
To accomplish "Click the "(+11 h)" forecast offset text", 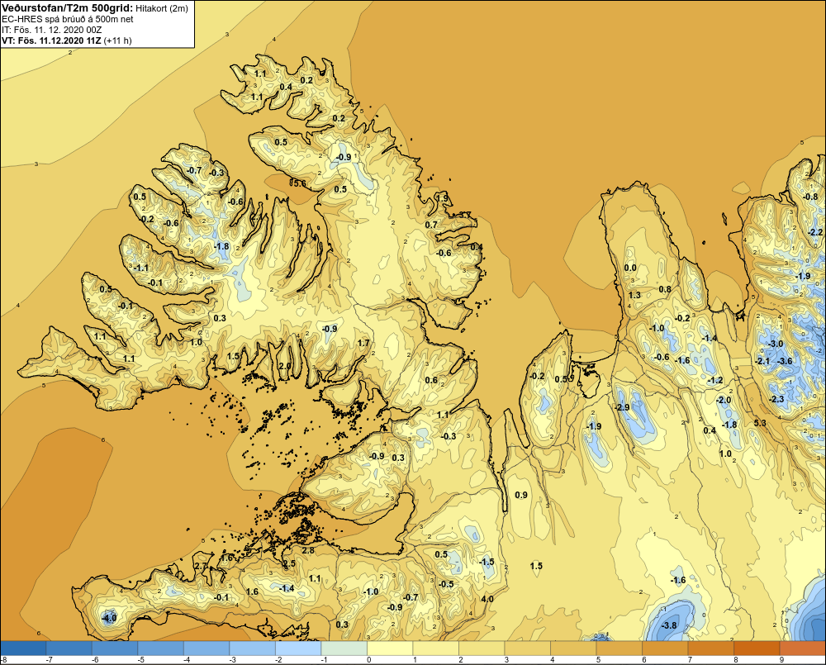I will 118,40.
